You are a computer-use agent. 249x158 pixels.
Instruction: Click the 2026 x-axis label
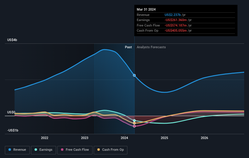coord(204,138)
